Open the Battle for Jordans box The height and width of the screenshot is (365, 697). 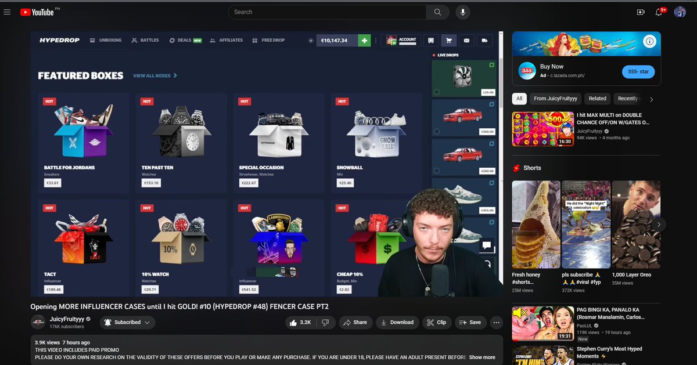pos(83,142)
